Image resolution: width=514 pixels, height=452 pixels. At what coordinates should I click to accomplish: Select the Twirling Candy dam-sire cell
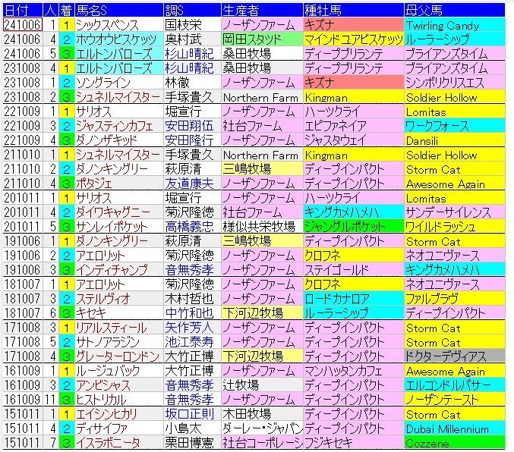tap(443, 25)
